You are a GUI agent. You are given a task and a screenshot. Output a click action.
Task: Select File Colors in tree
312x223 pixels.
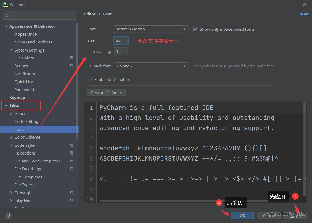24,58
